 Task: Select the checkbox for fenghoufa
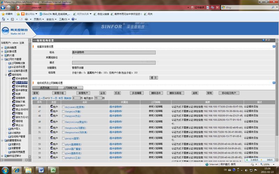pyautogui.click(x=63, y=128)
